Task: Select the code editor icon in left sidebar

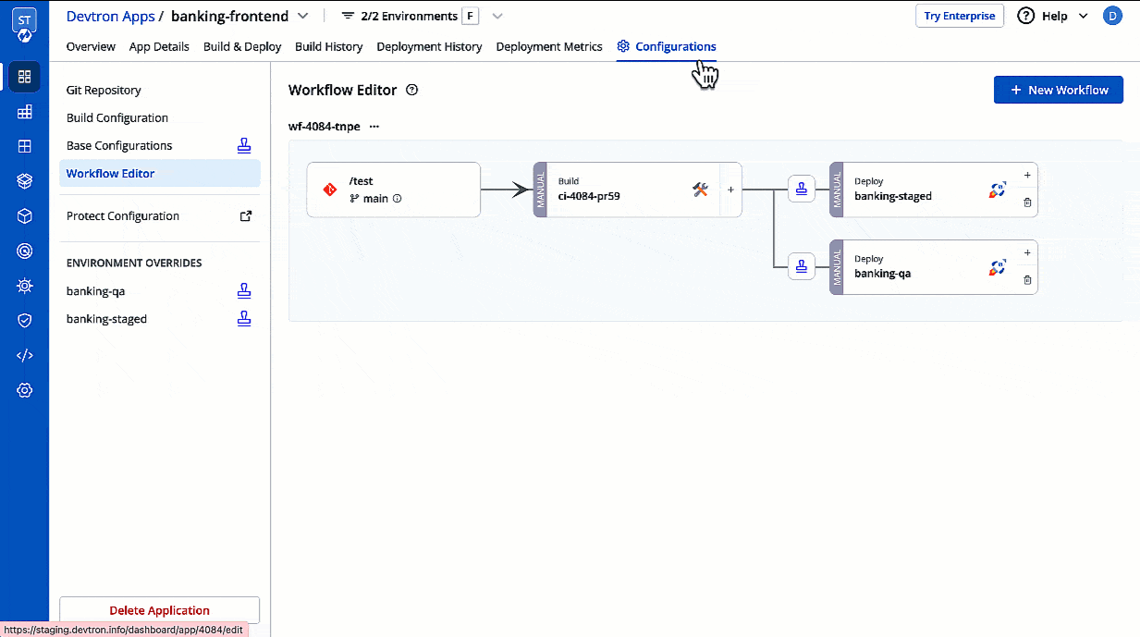Action: pos(23,354)
